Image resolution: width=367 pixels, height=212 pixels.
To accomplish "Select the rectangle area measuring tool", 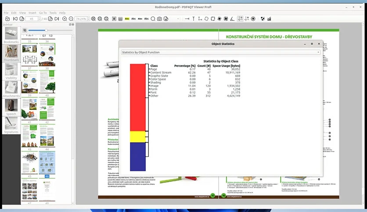I will [226, 19].
